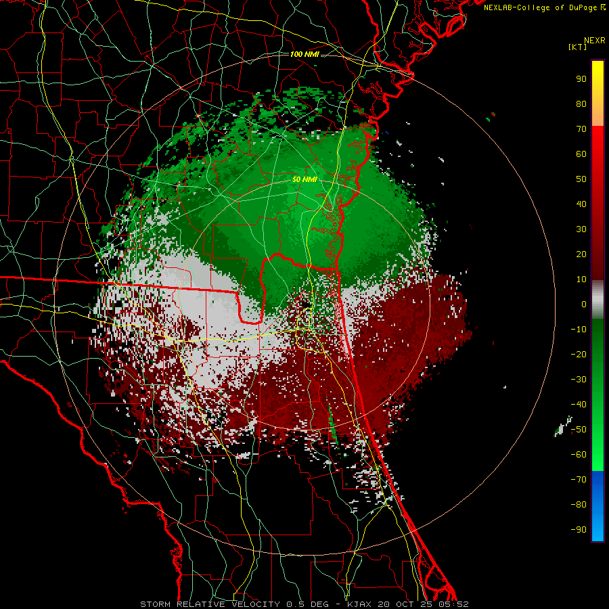Click the [KT] units label
This screenshot has width=609, height=609.
point(578,47)
